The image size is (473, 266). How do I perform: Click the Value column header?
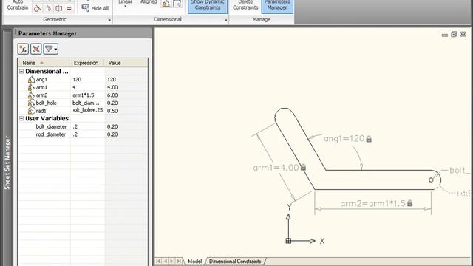[x=126, y=63]
